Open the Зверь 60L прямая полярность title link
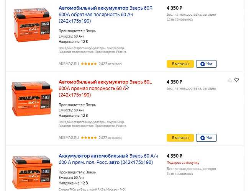Viewport: 249px width, 191px height. click(x=105, y=88)
